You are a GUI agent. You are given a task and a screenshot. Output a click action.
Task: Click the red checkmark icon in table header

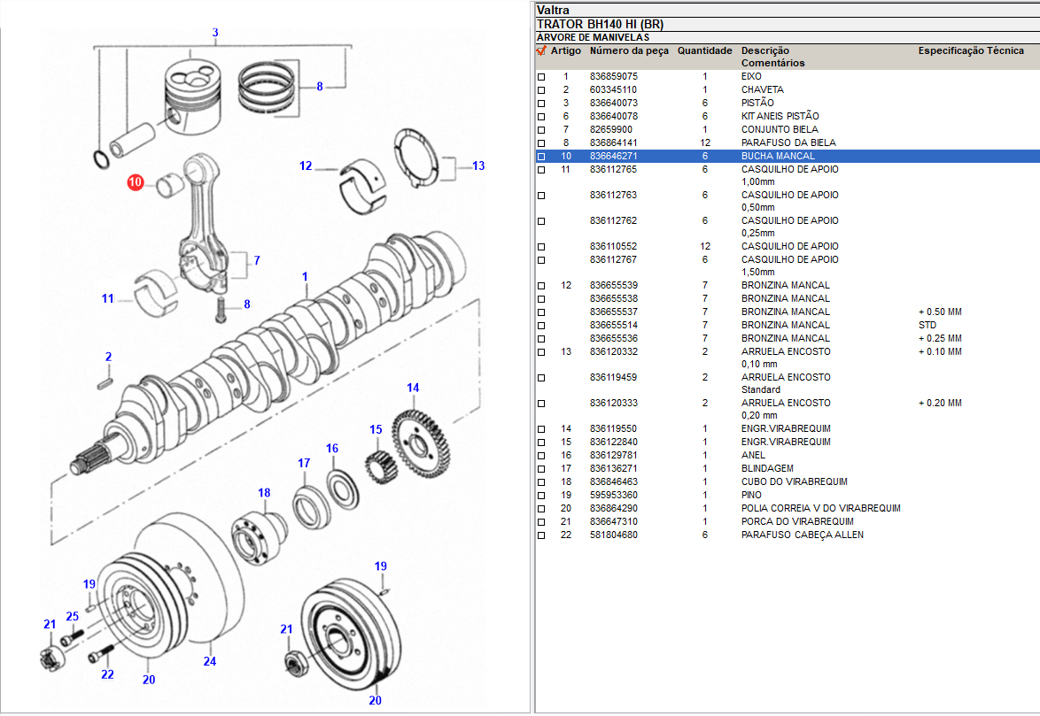[541, 51]
